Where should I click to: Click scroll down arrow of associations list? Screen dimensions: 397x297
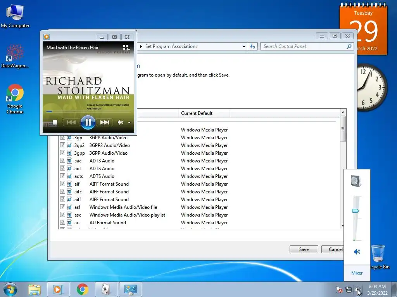[x=343, y=226]
